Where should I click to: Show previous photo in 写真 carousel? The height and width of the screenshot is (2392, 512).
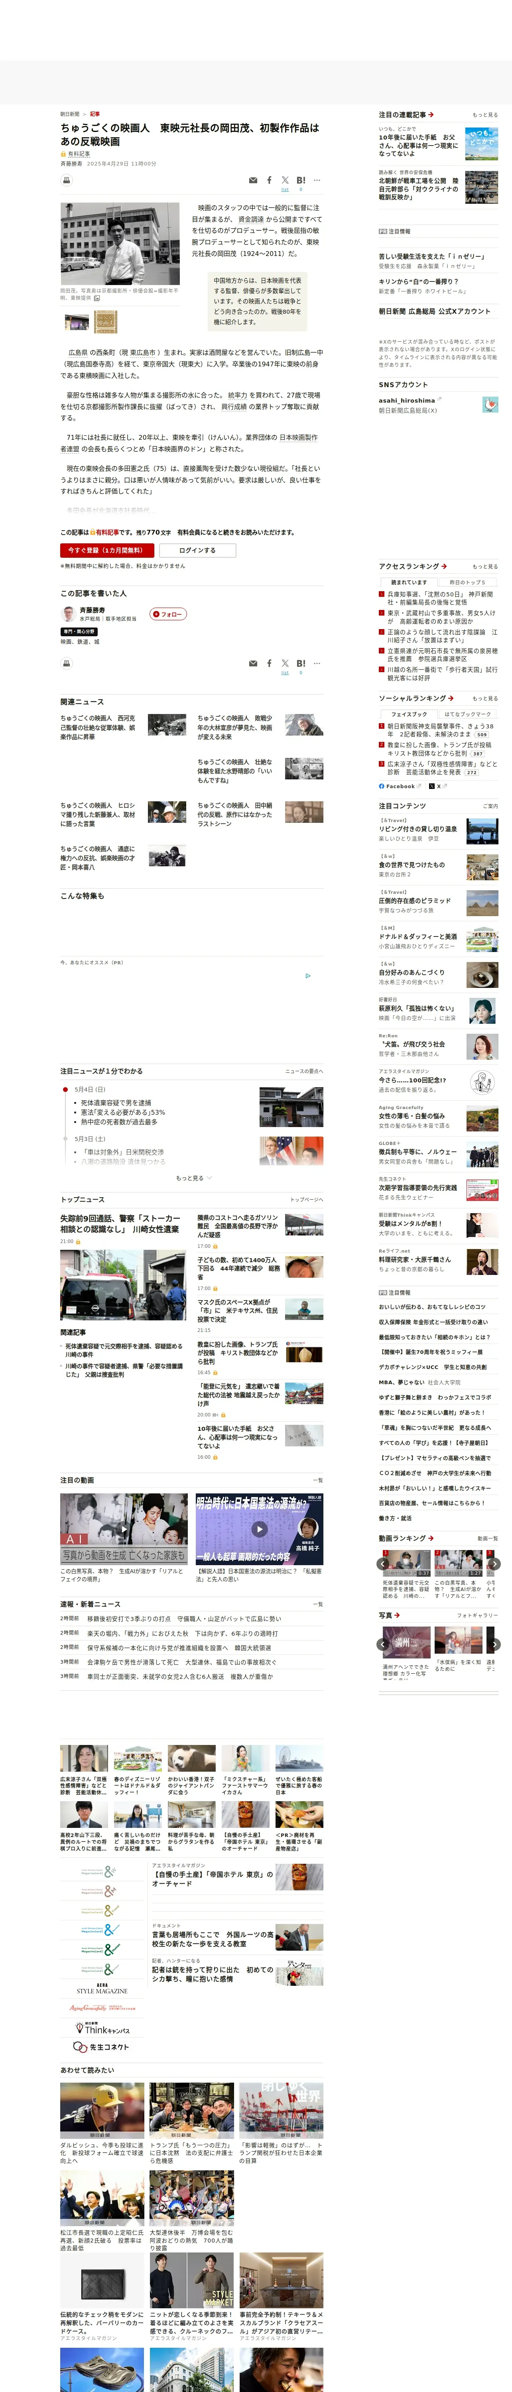pos(383,1644)
